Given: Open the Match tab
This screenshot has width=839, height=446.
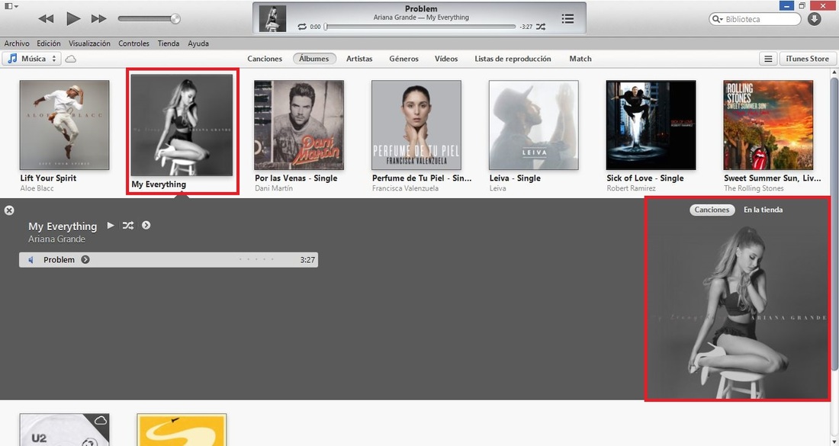Looking at the screenshot, I should click(580, 59).
